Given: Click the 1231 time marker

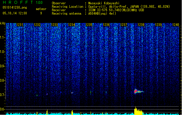Looking at the screenshot, I should coord(20,25).
